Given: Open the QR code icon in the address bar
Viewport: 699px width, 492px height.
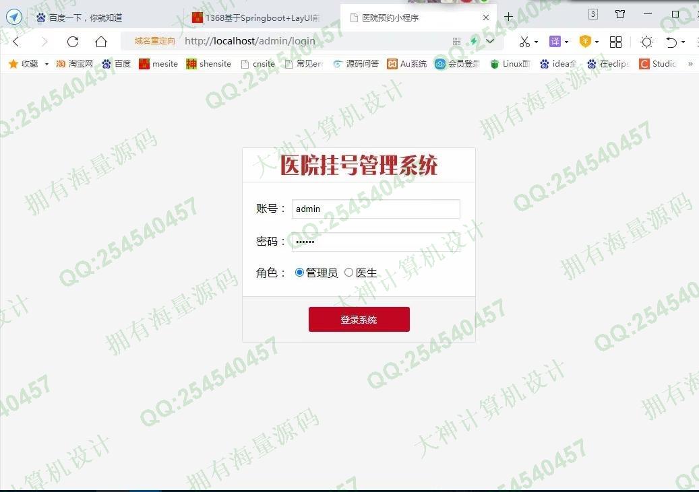Looking at the screenshot, I should (456, 42).
